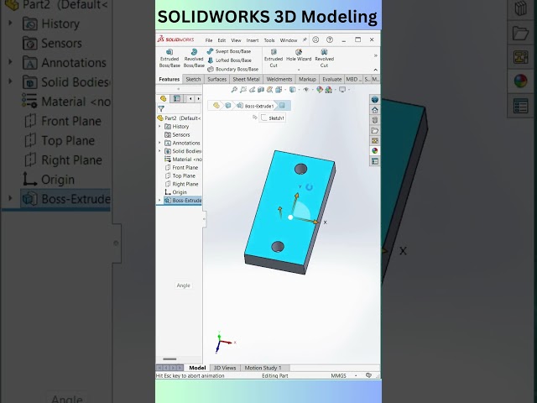Image resolution: width=537 pixels, height=403 pixels.
Task: Open Design Library in task pane
Action: point(375,120)
